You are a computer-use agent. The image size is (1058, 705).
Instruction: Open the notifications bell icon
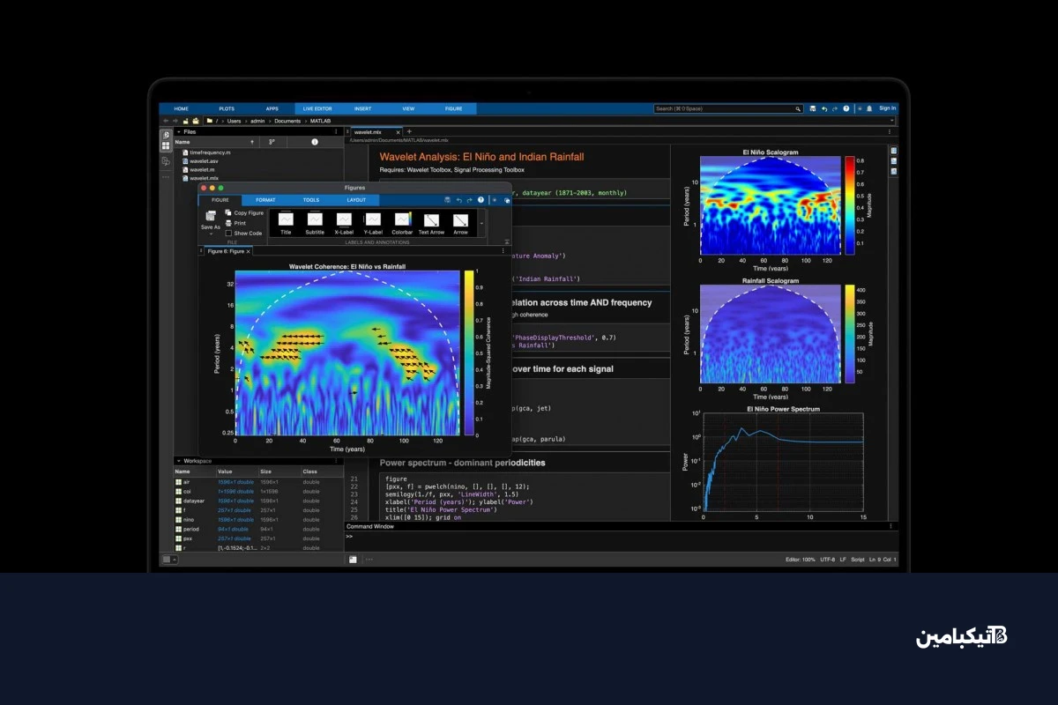point(869,108)
